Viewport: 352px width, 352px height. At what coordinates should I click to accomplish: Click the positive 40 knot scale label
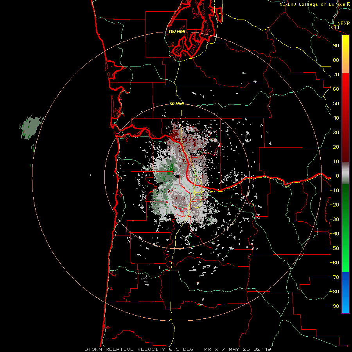tap(336, 118)
